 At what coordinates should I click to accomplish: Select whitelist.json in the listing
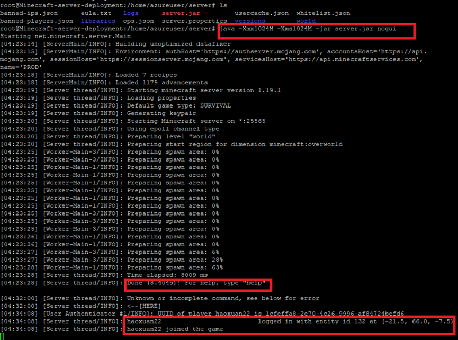[x=323, y=13]
